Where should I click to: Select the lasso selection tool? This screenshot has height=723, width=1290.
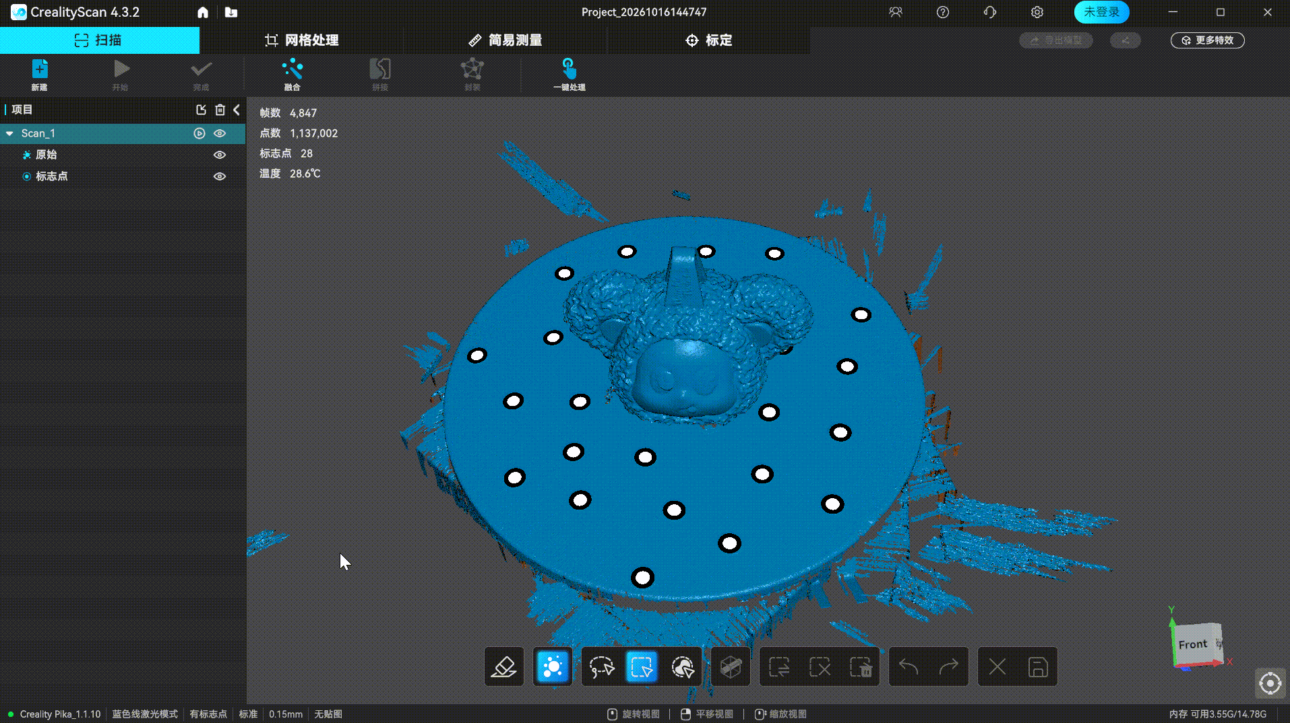[x=601, y=667]
